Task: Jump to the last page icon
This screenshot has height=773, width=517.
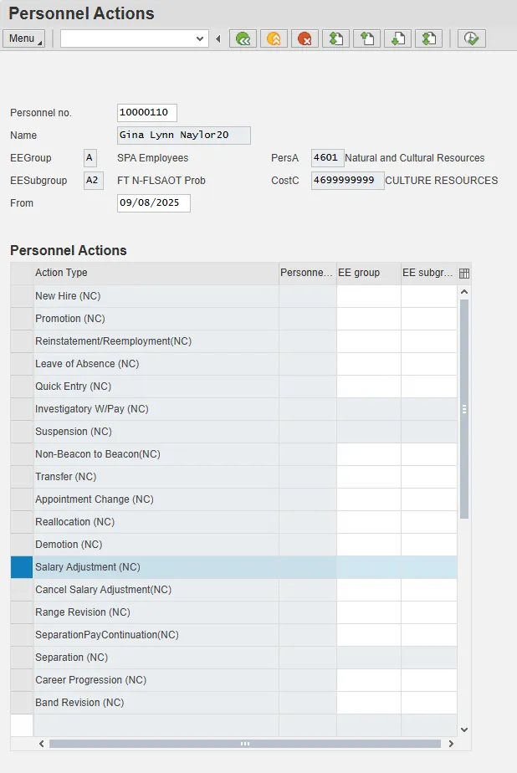Action: tap(429, 38)
